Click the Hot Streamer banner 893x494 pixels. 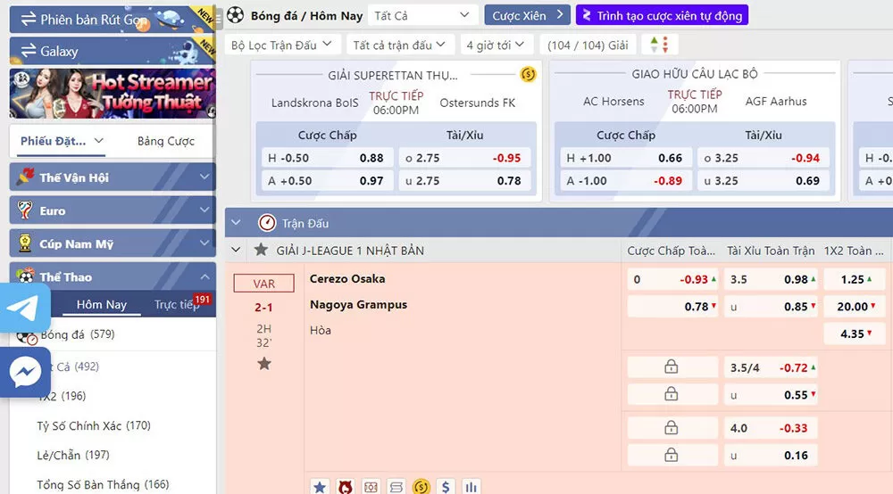coord(113,94)
